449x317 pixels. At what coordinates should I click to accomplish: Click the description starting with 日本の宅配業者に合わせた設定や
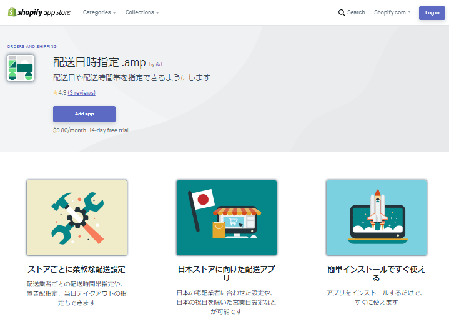pos(227,302)
